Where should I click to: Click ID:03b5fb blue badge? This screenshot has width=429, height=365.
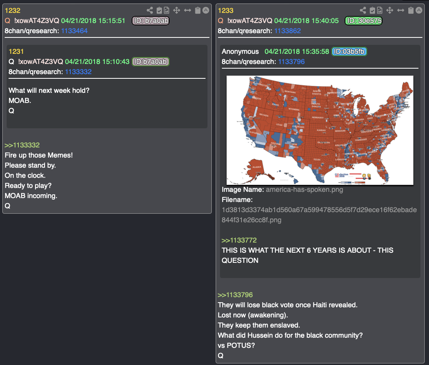[349, 51]
